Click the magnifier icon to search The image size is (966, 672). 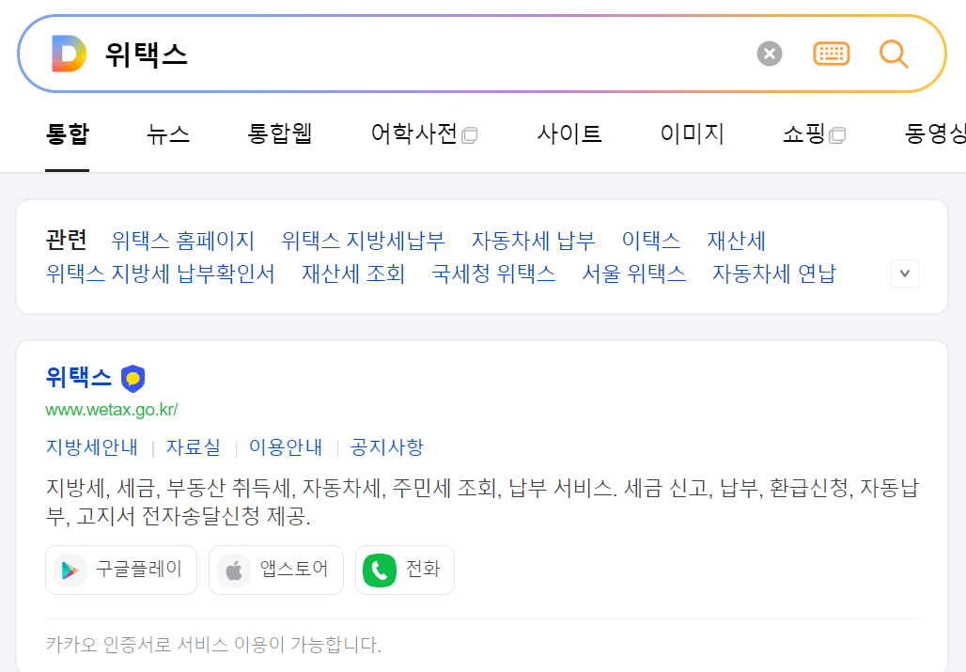tap(893, 54)
